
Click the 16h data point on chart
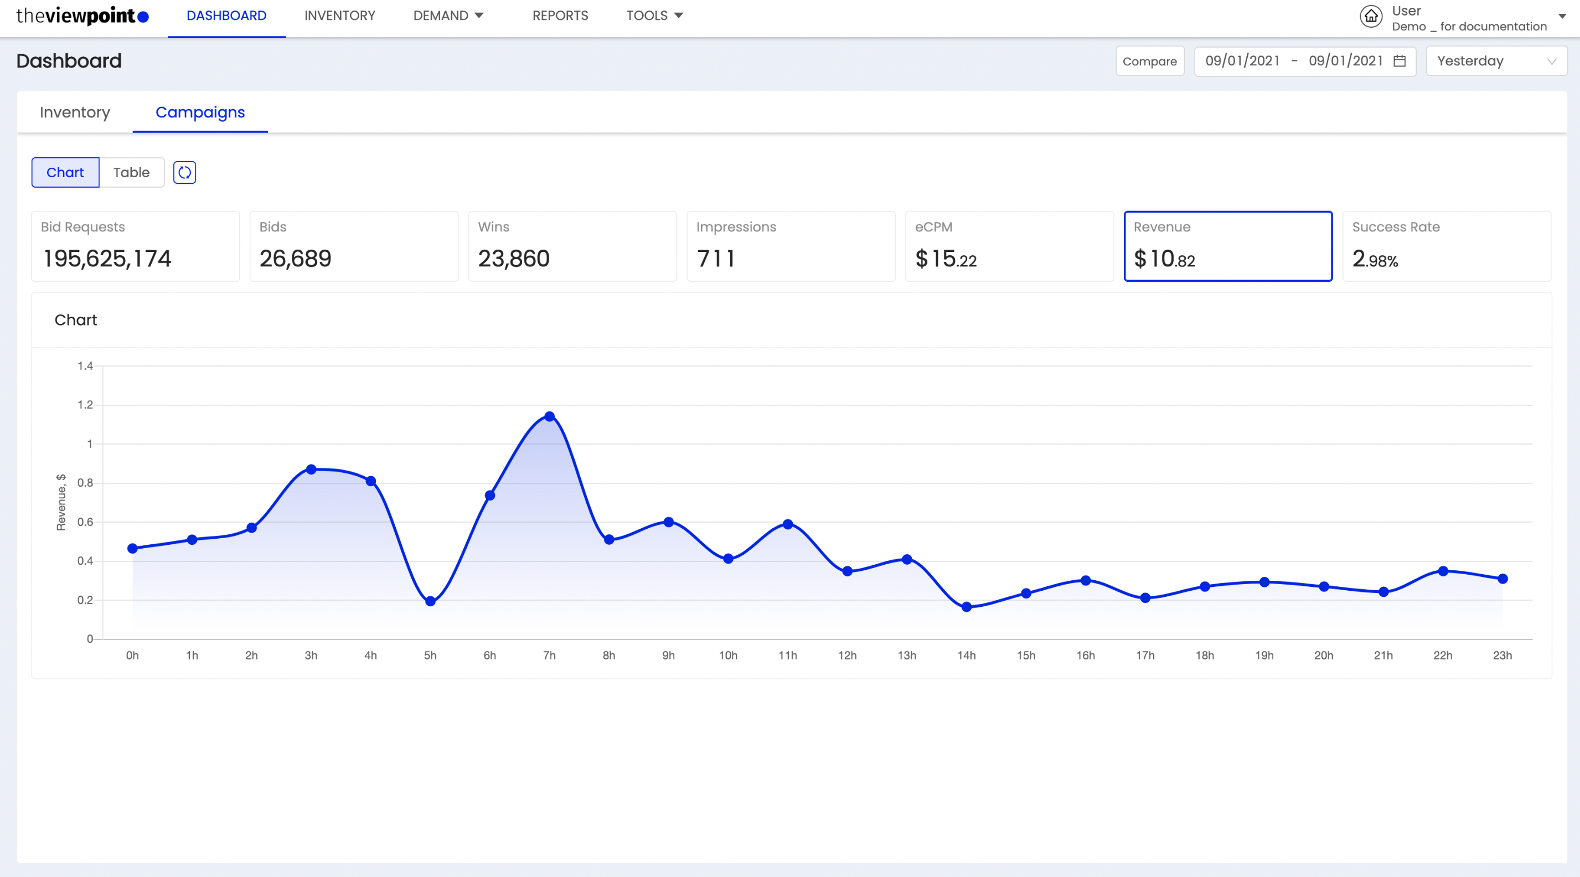coord(1086,580)
